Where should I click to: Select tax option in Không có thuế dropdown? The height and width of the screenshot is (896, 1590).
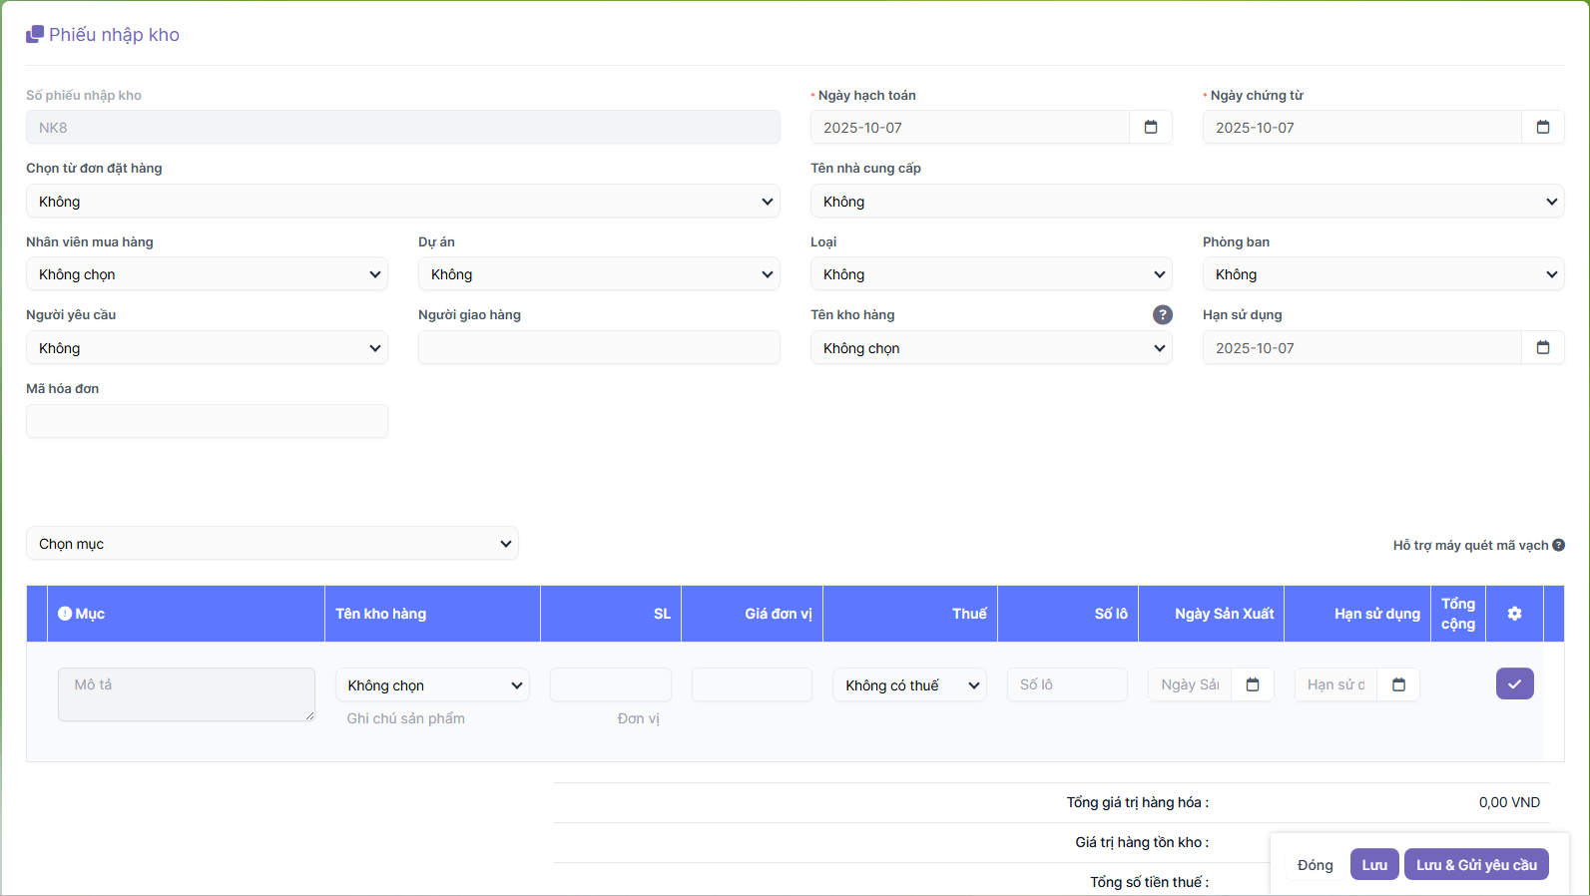[x=909, y=685]
